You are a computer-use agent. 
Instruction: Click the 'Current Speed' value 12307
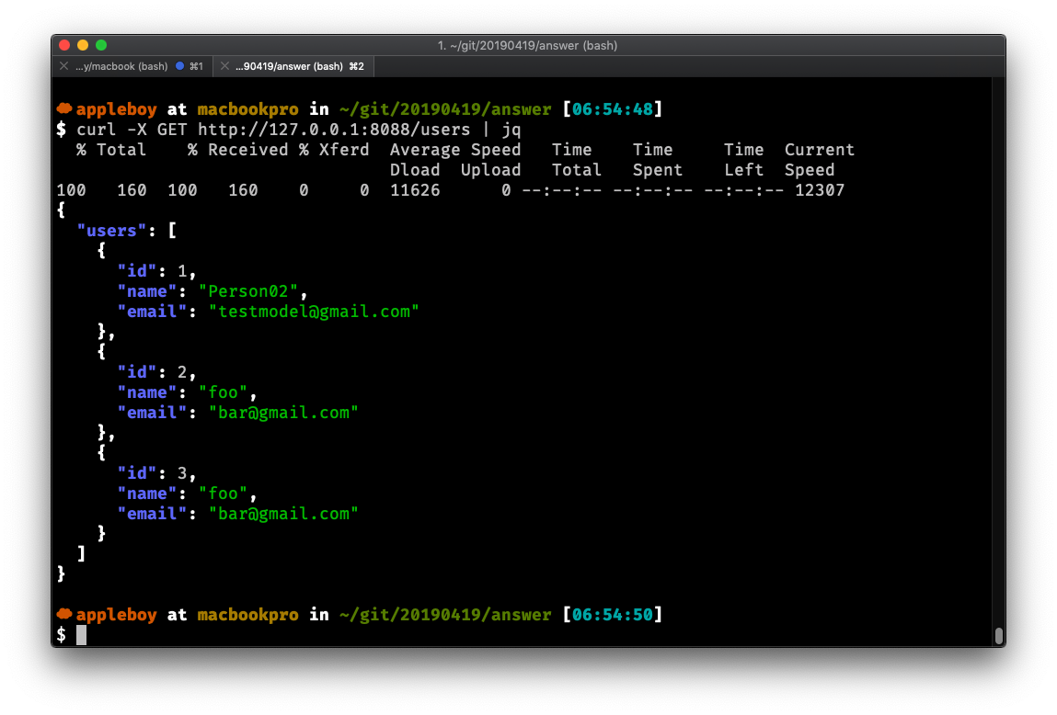819,190
